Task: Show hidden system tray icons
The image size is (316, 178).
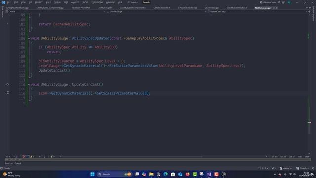Action: pyautogui.click(x=275, y=174)
